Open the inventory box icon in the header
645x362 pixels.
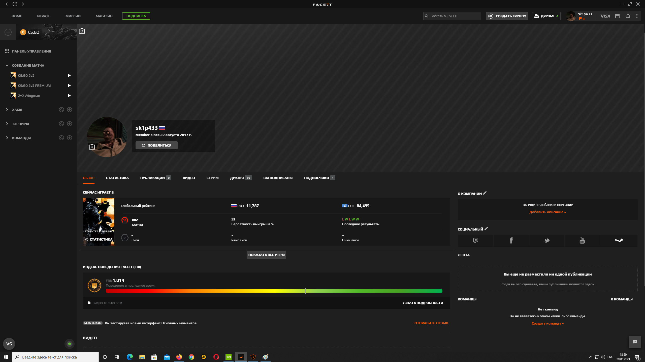(617, 16)
